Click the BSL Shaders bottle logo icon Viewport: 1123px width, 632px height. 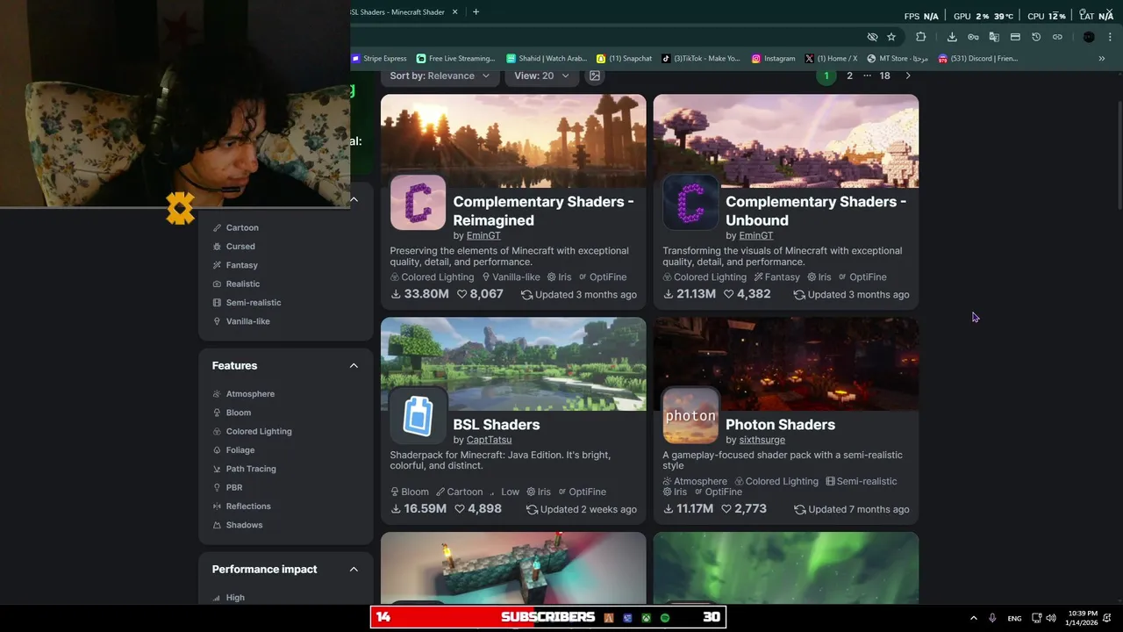(418, 415)
